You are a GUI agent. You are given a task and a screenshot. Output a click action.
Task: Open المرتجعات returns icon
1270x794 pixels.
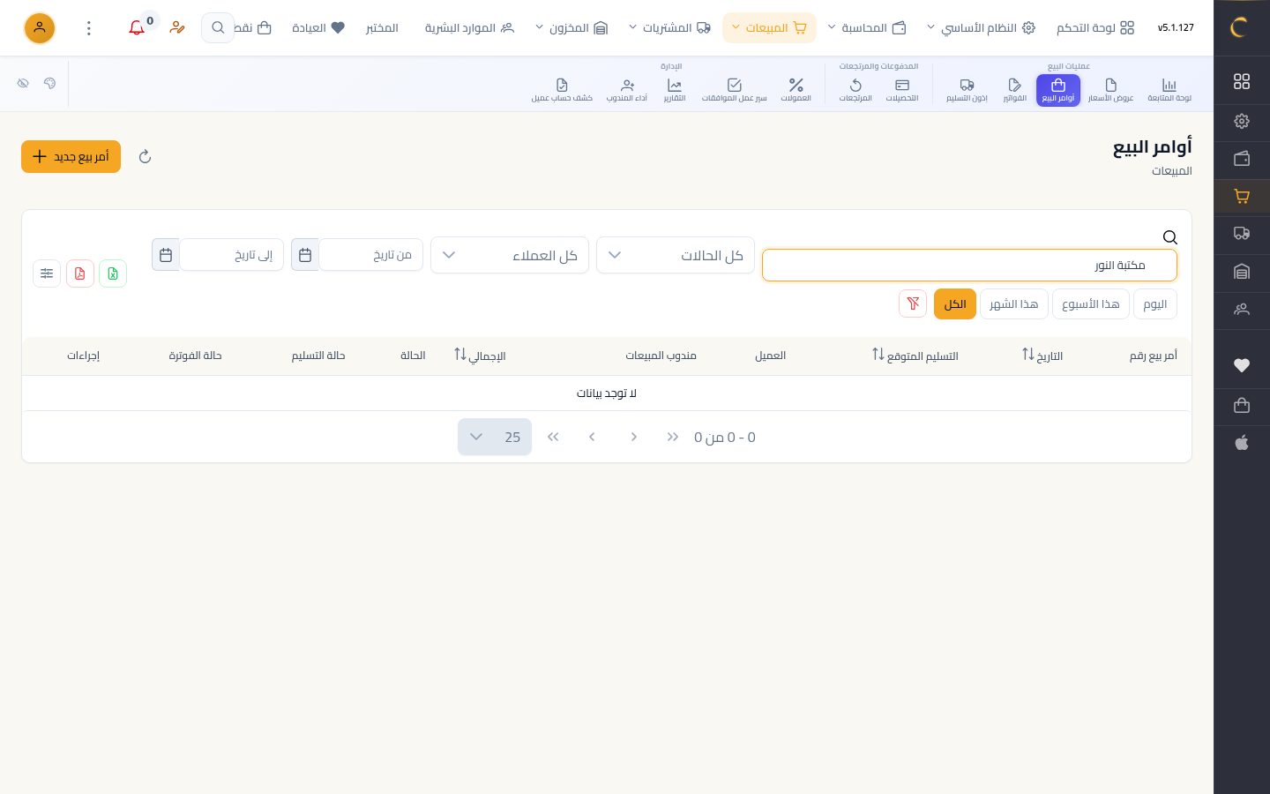coord(855,90)
